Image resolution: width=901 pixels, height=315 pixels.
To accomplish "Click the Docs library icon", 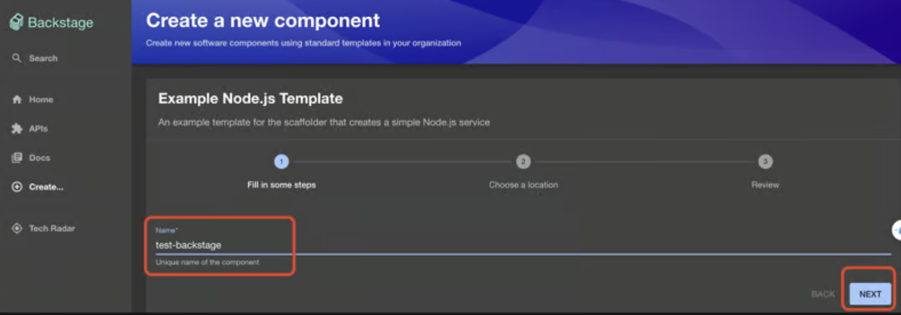I will click(x=17, y=157).
